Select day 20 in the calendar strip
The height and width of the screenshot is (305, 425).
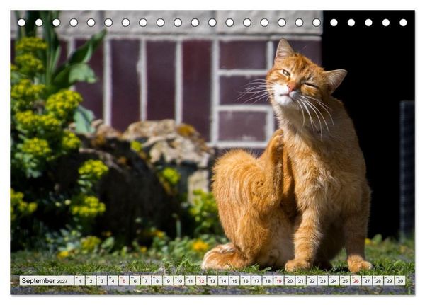[x=290, y=281]
